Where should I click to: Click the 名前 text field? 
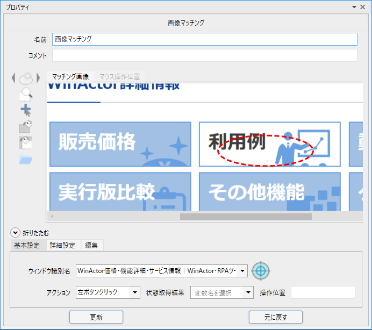[x=204, y=39]
